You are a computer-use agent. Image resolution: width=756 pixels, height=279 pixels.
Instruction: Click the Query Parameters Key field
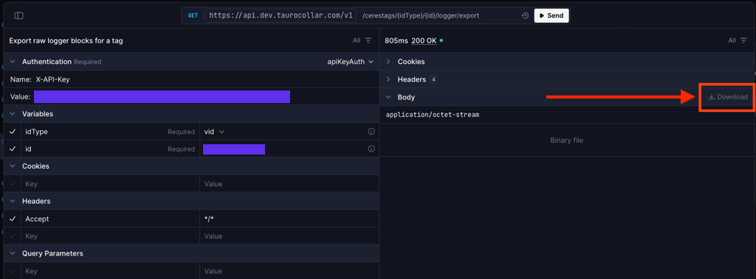tap(111, 272)
